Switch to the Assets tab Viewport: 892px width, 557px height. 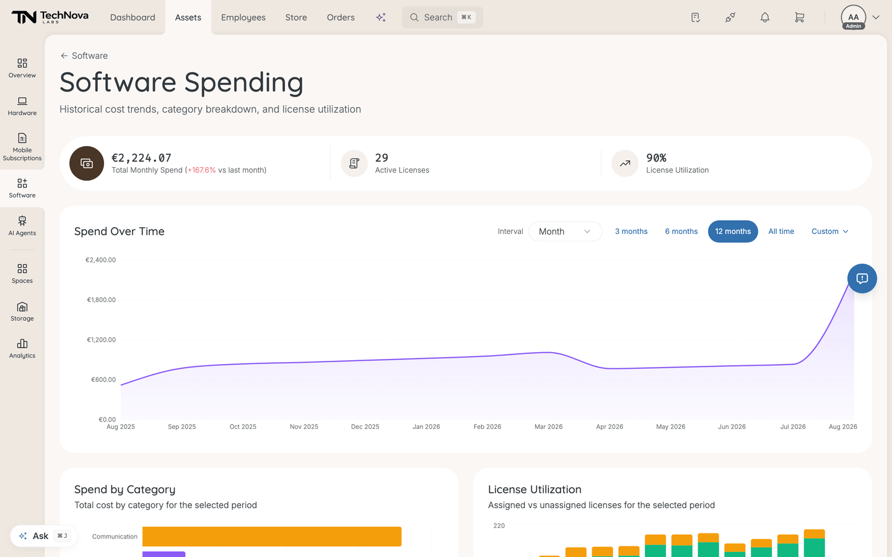[188, 17]
